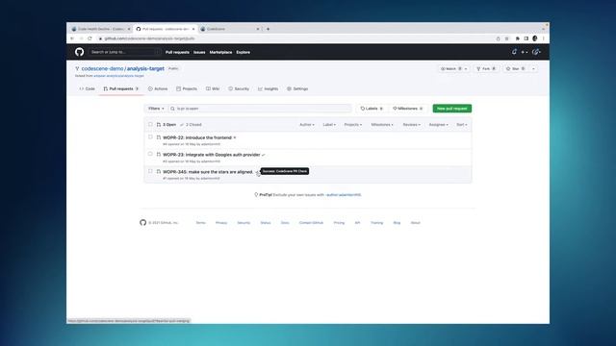Open the Insights repository tab
This screenshot has height=346, width=616.
pos(268,89)
